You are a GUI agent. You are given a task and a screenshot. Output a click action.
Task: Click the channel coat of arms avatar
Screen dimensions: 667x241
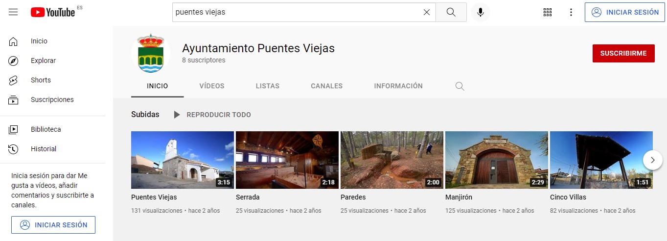click(151, 54)
